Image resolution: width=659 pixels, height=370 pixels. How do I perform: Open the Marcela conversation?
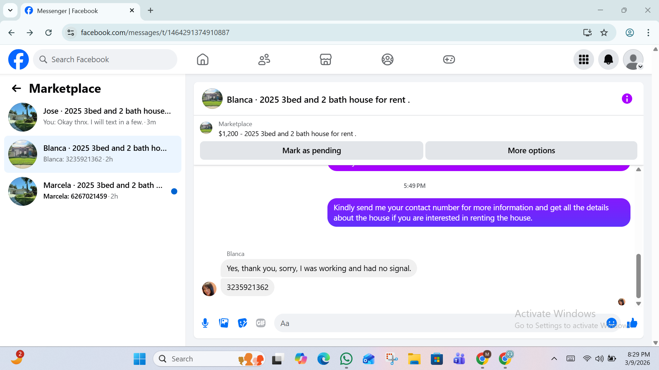93,191
